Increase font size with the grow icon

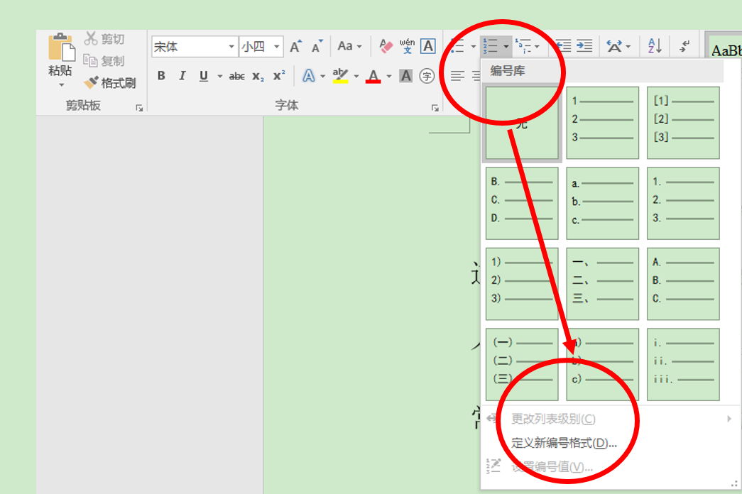pos(296,46)
